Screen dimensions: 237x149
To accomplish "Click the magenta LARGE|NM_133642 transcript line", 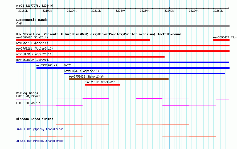I will pyautogui.click(x=122, y=99).
